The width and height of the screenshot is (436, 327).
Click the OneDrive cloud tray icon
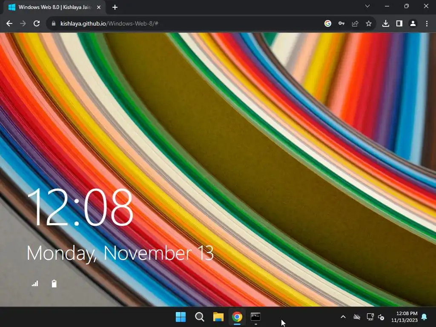coord(357,317)
